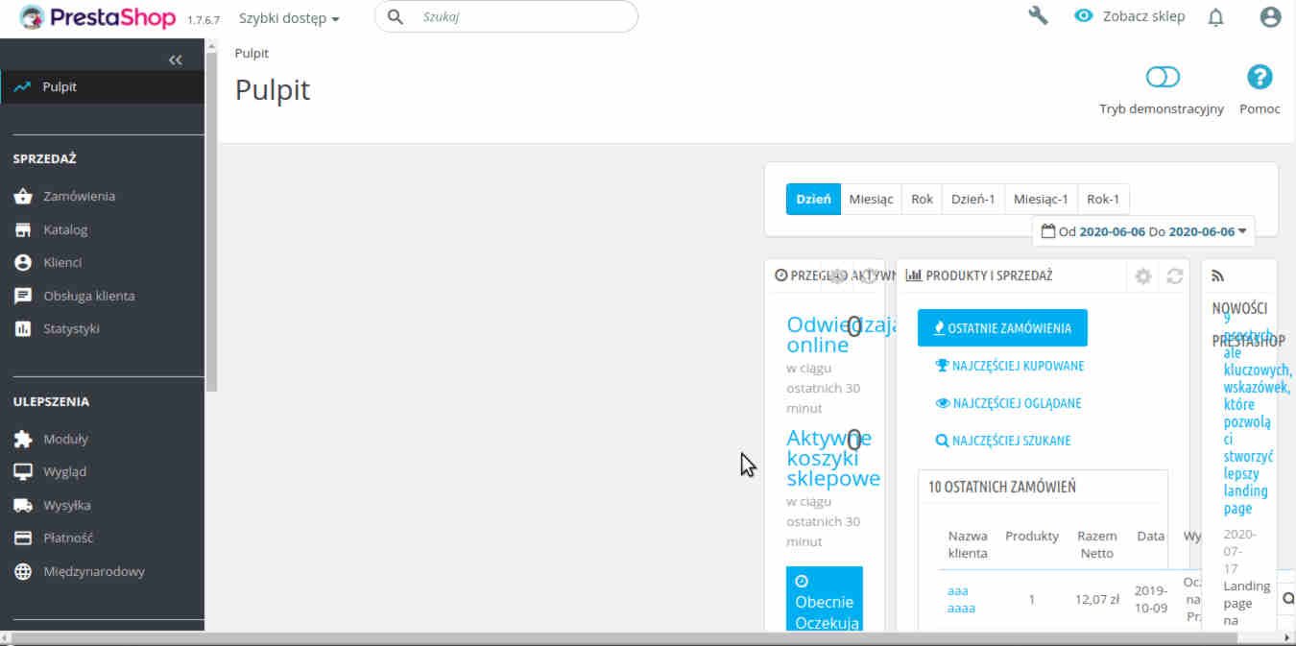Viewport: 1296px width, 646px height.
Task: Click the 2019-10-09 order date
Action: tap(1150, 599)
